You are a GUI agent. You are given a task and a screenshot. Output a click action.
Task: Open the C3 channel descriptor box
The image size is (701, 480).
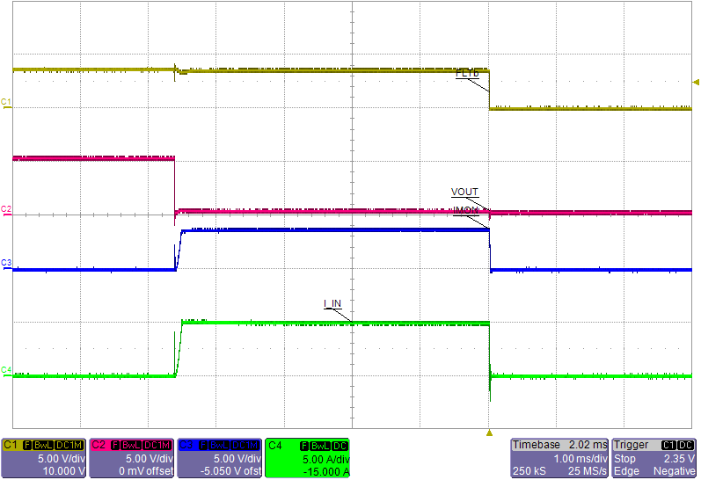[x=220, y=458]
